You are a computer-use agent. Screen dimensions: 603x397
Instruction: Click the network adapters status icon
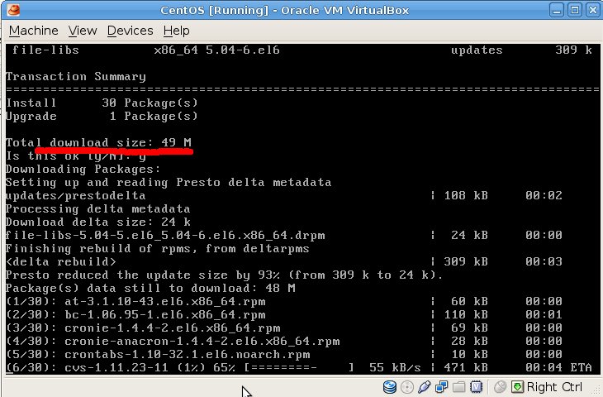(441, 386)
